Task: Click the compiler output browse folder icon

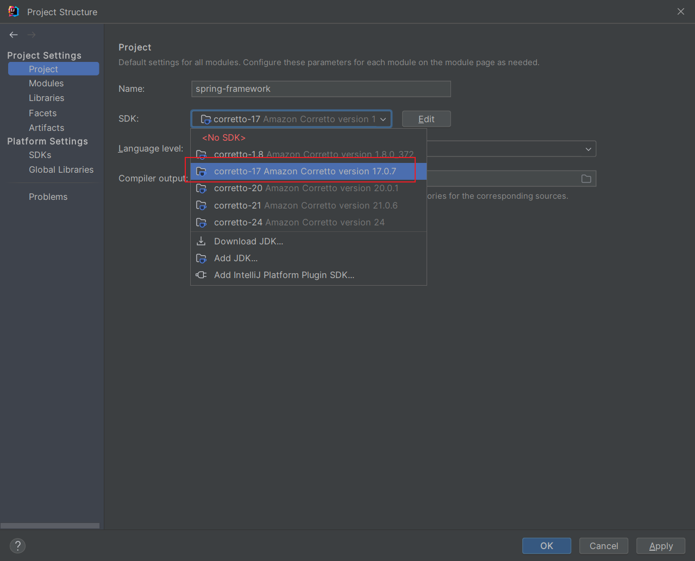Action: [586, 179]
